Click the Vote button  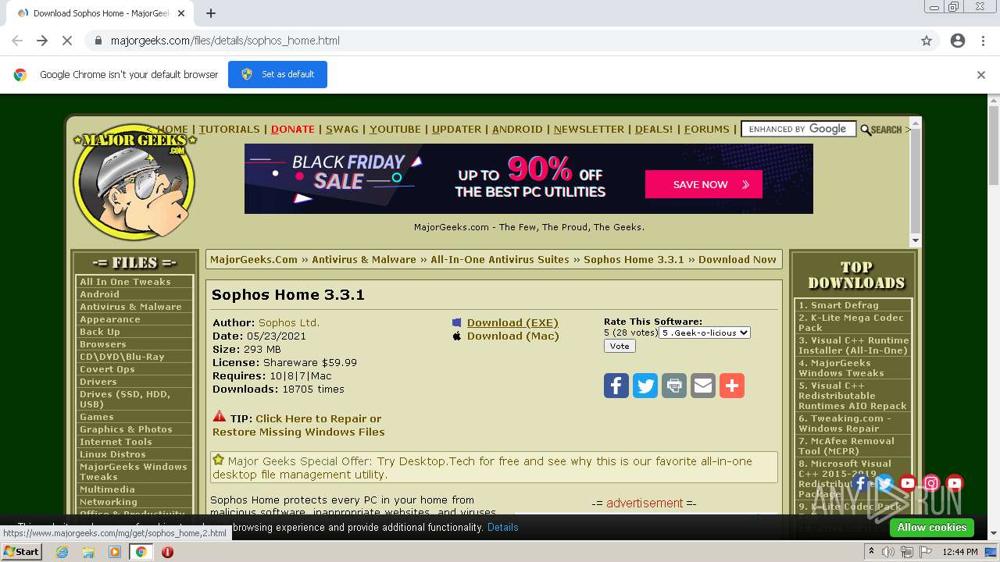coord(620,346)
